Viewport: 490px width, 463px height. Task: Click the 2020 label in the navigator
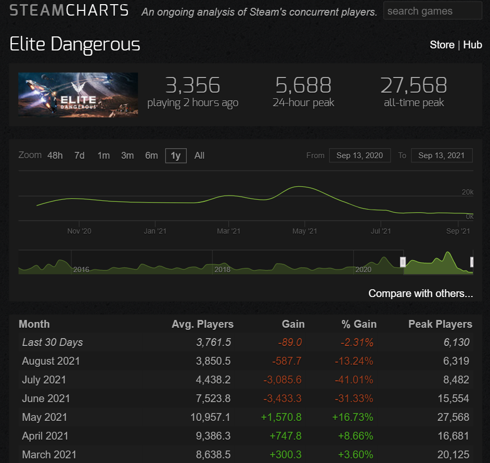(363, 269)
